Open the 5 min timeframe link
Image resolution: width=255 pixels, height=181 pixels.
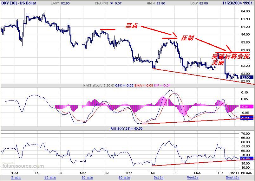coord(16,178)
